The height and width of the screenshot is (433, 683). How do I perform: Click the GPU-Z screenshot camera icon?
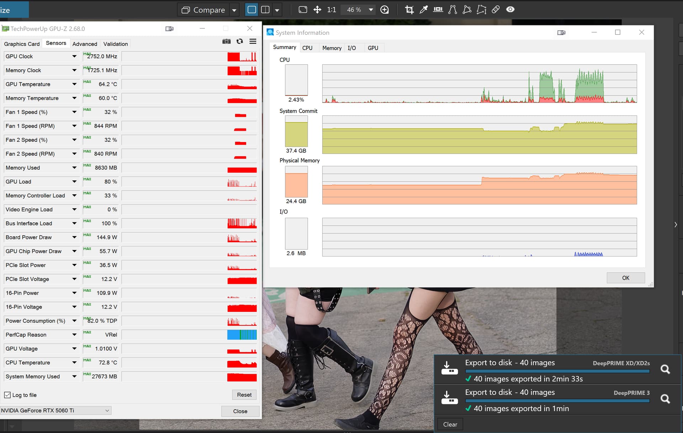(x=226, y=42)
